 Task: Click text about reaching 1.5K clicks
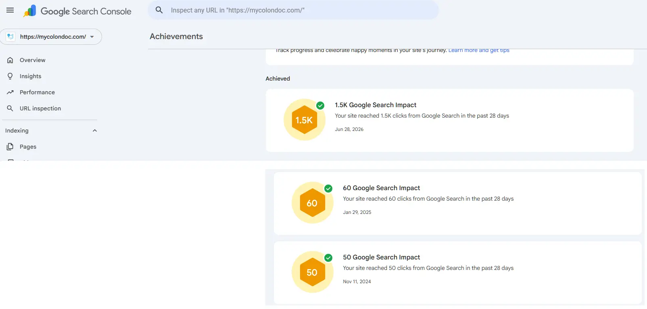coord(422,116)
